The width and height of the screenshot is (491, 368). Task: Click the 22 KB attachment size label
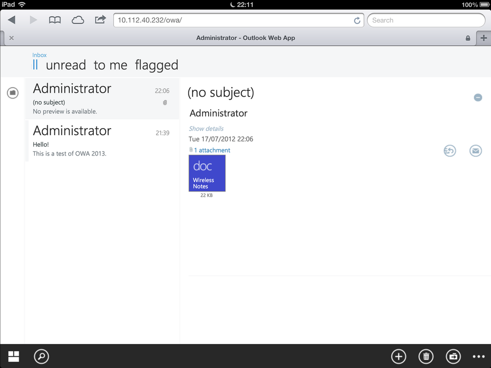[x=206, y=195]
